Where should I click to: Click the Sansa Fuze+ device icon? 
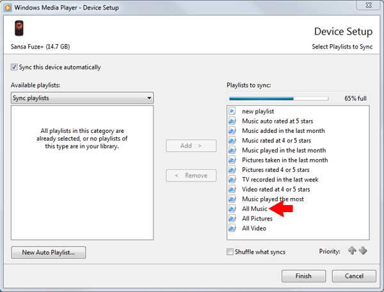tap(19, 30)
